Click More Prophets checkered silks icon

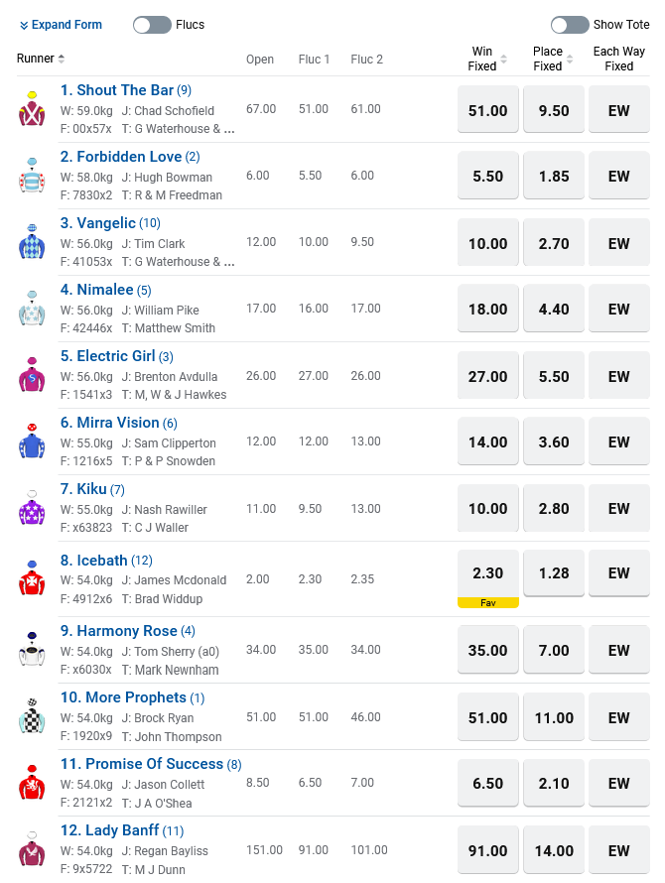[x=31, y=716]
